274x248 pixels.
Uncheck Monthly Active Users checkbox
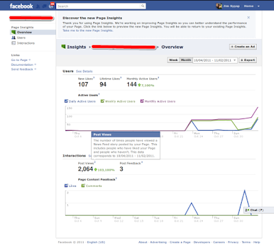142,101
